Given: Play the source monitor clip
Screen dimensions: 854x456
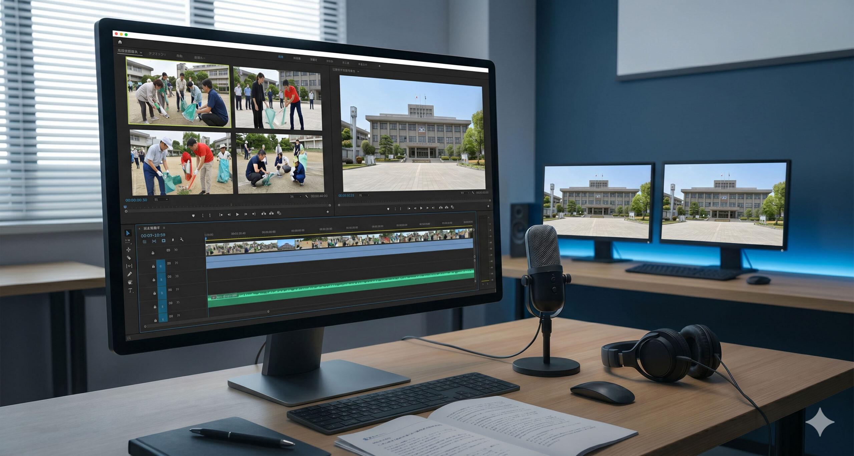Looking at the screenshot, I should point(237,214).
